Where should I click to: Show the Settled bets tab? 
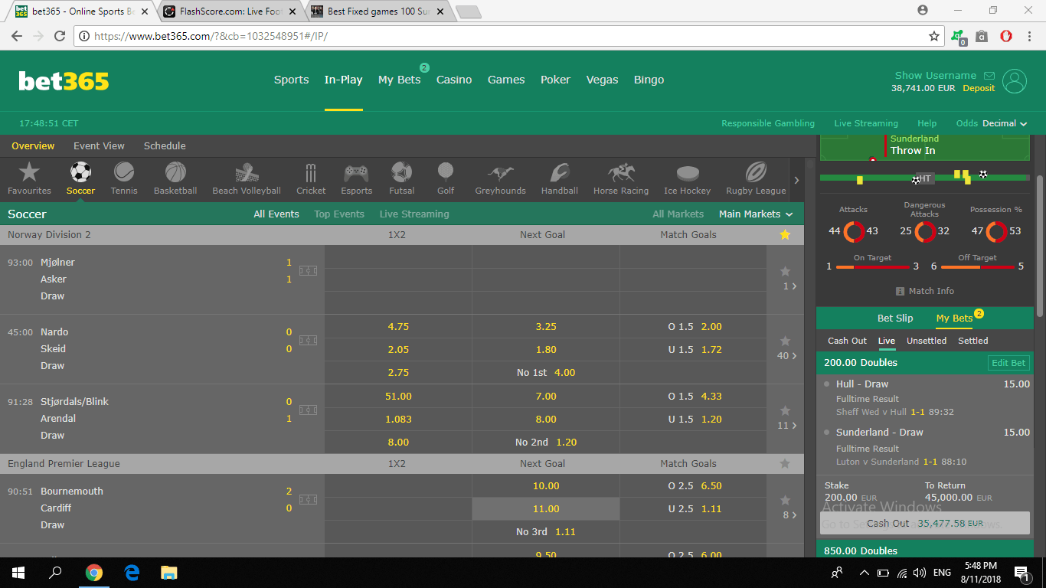tap(973, 341)
